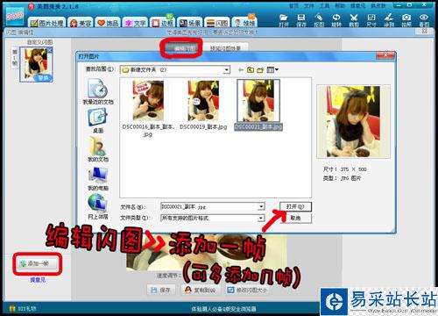Click the DSC00019_副本.jpg file name
Image resolution: width=438 pixels, height=316 pixels.
(x=203, y=127)
